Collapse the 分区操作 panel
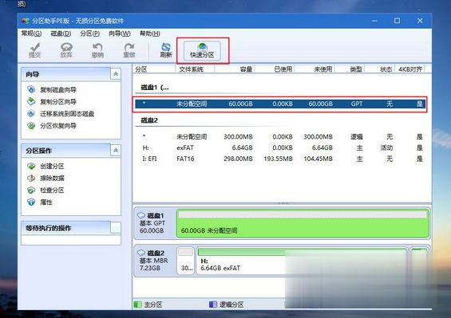This screenshot has height=318, width=451. click(x=116, y=151)
